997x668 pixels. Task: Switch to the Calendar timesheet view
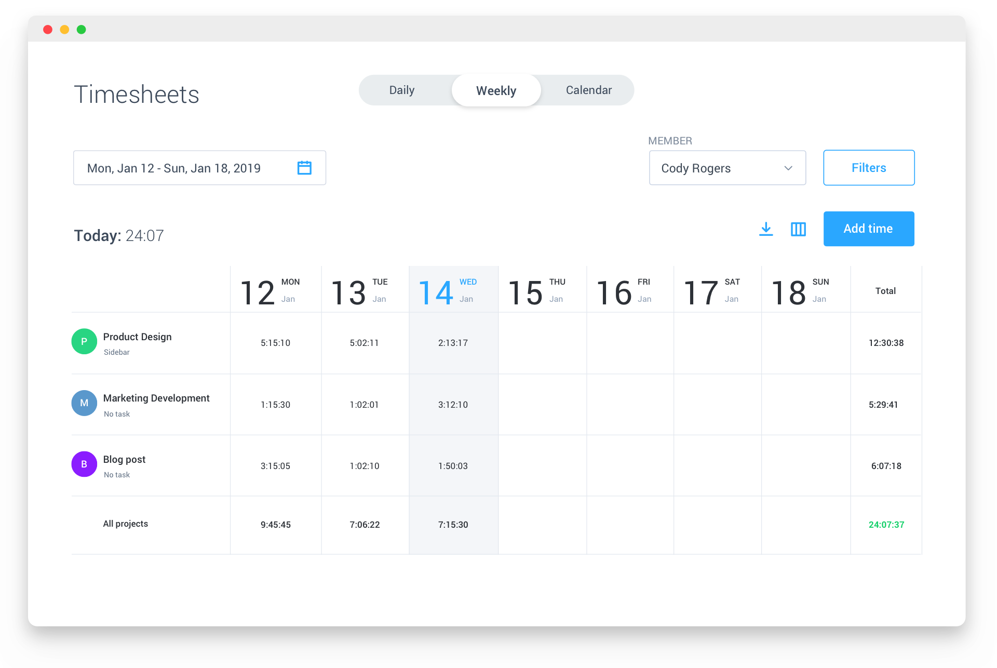(588, 89)
